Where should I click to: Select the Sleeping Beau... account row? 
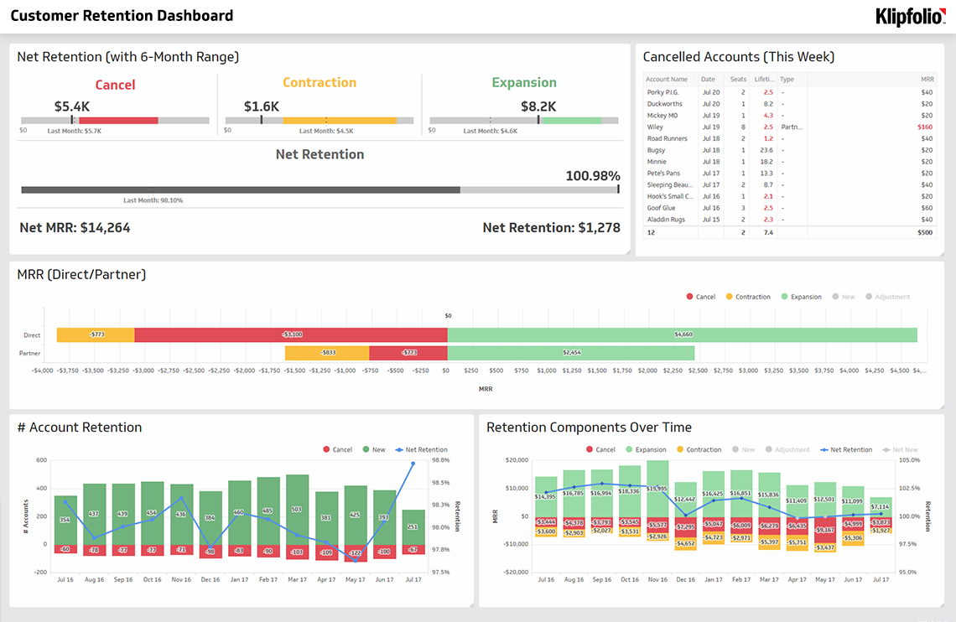click(x=790, y=185)
